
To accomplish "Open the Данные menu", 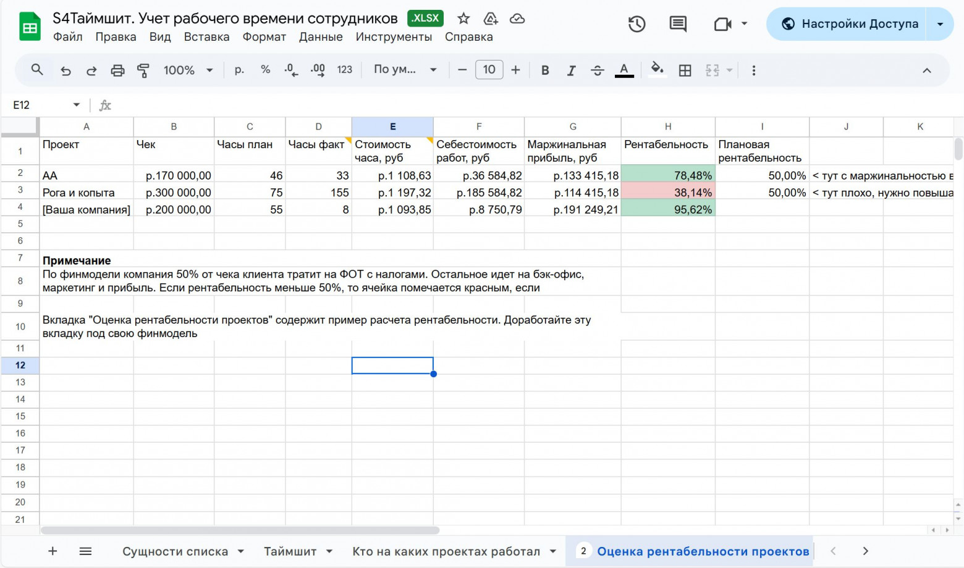I will tap(320, 37).
